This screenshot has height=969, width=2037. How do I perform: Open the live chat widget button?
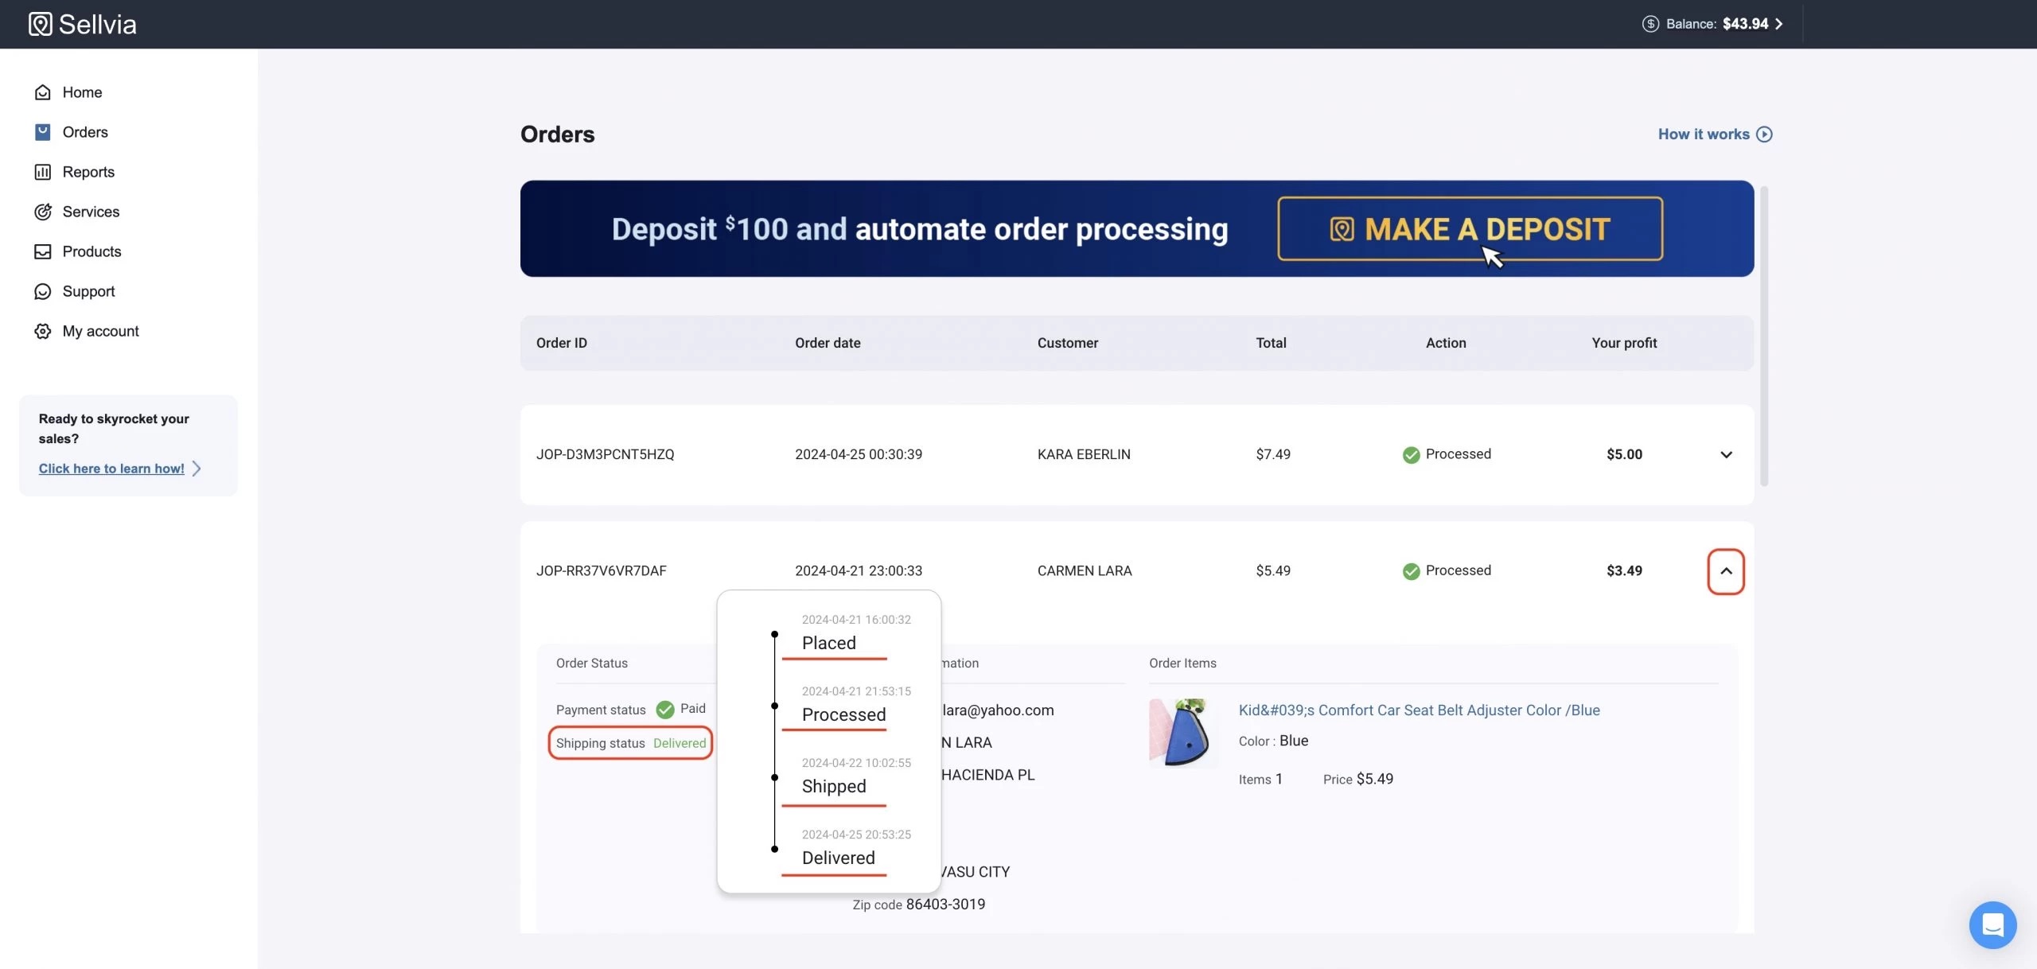click(x=1992, y=924)
